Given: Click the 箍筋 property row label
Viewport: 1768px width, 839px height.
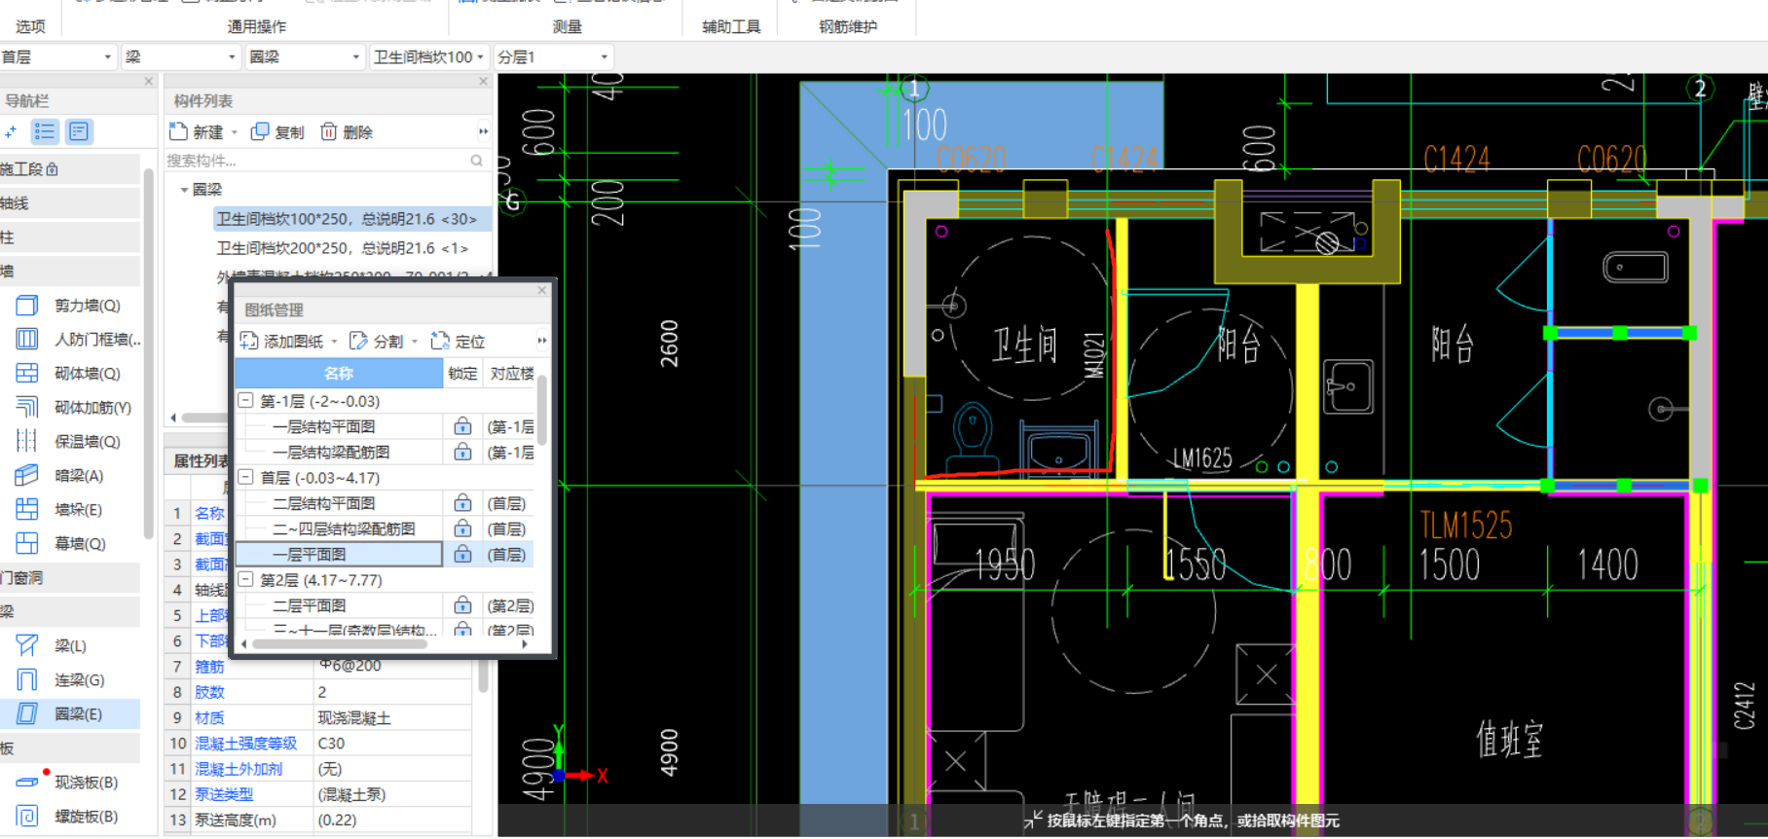Looking at the screenshot, I should 209,667.
